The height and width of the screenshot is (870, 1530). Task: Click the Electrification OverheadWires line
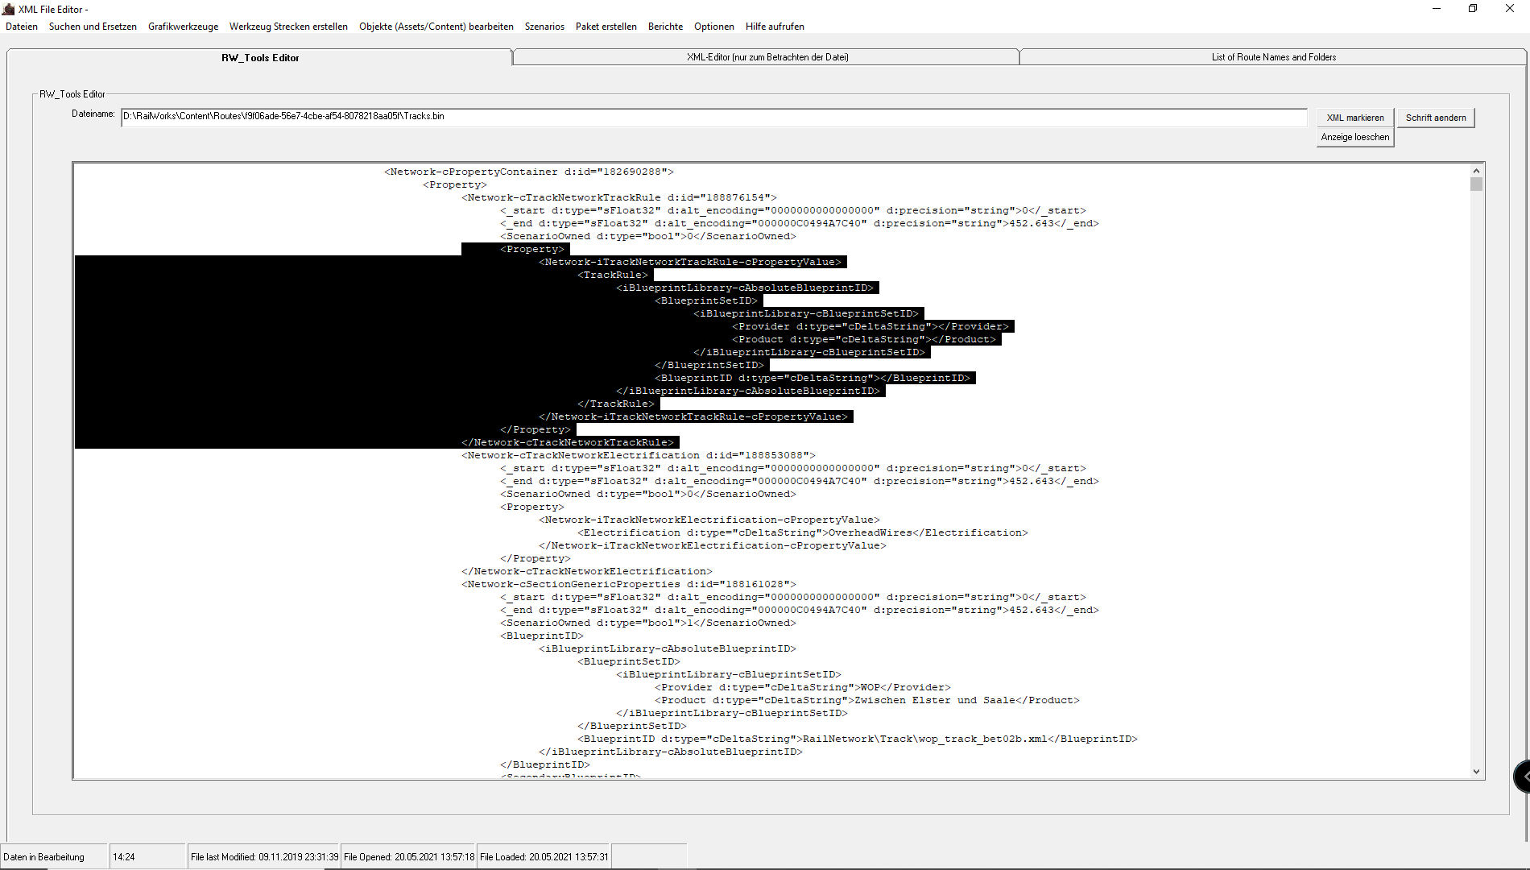[803, 532]
